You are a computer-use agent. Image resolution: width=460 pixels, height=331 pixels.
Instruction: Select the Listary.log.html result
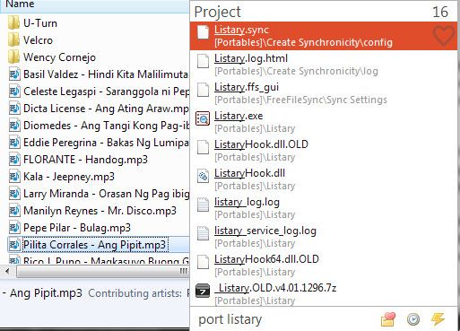tap(324, 65)
